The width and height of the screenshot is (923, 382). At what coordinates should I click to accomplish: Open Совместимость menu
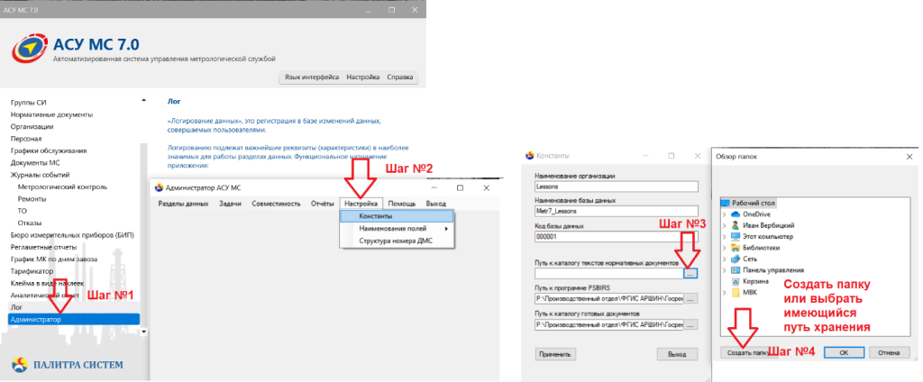(x=276, y=204)
